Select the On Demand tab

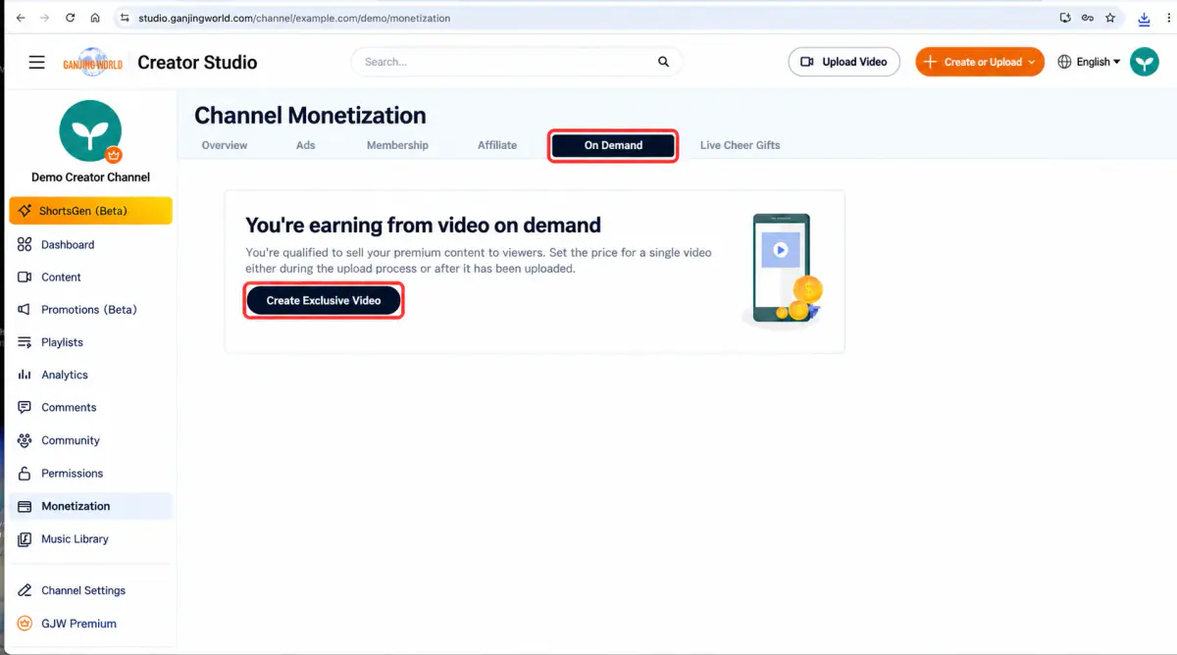[613, 145]
